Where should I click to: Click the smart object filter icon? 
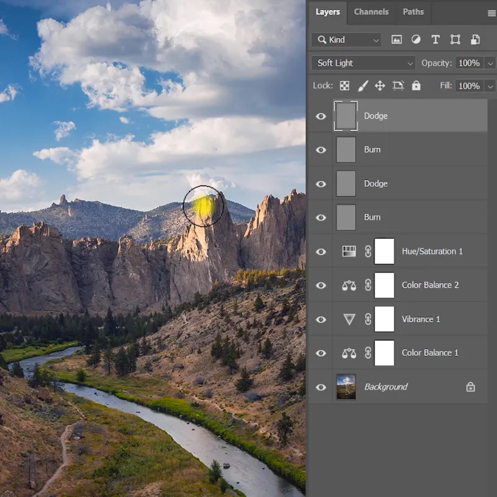pyautogui.click(x=475, y=40)
